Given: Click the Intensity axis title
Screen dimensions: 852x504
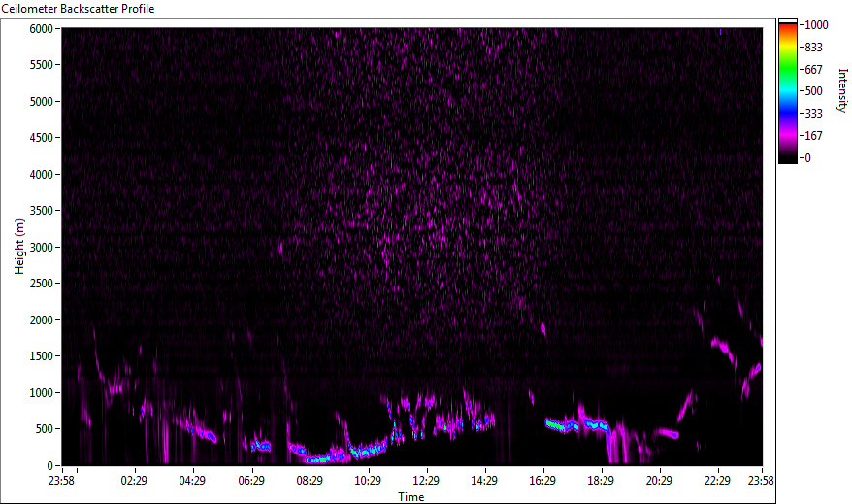Looking at the screenshot, I should 842,90.
